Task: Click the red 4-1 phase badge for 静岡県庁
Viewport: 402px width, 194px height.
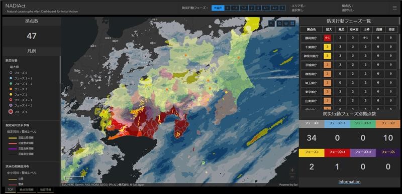Action: (328, 38)
